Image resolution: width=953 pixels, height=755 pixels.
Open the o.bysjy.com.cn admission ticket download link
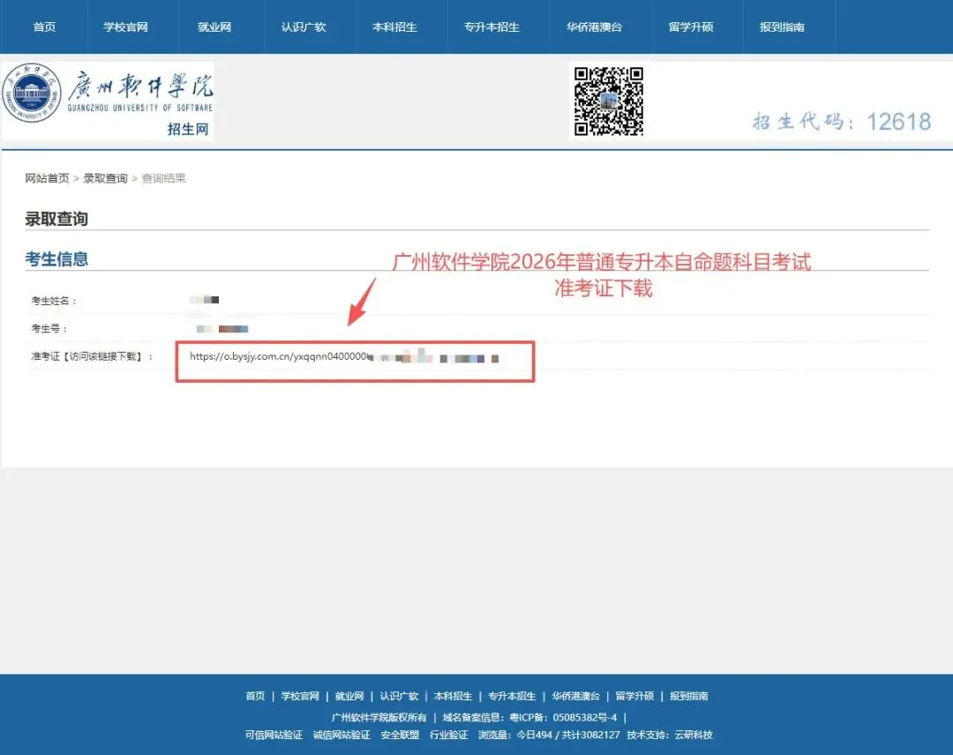coord(344,357)
